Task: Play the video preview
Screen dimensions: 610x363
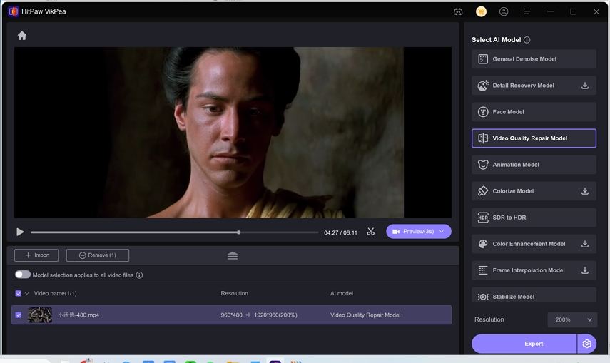Action: click(20, 232)
